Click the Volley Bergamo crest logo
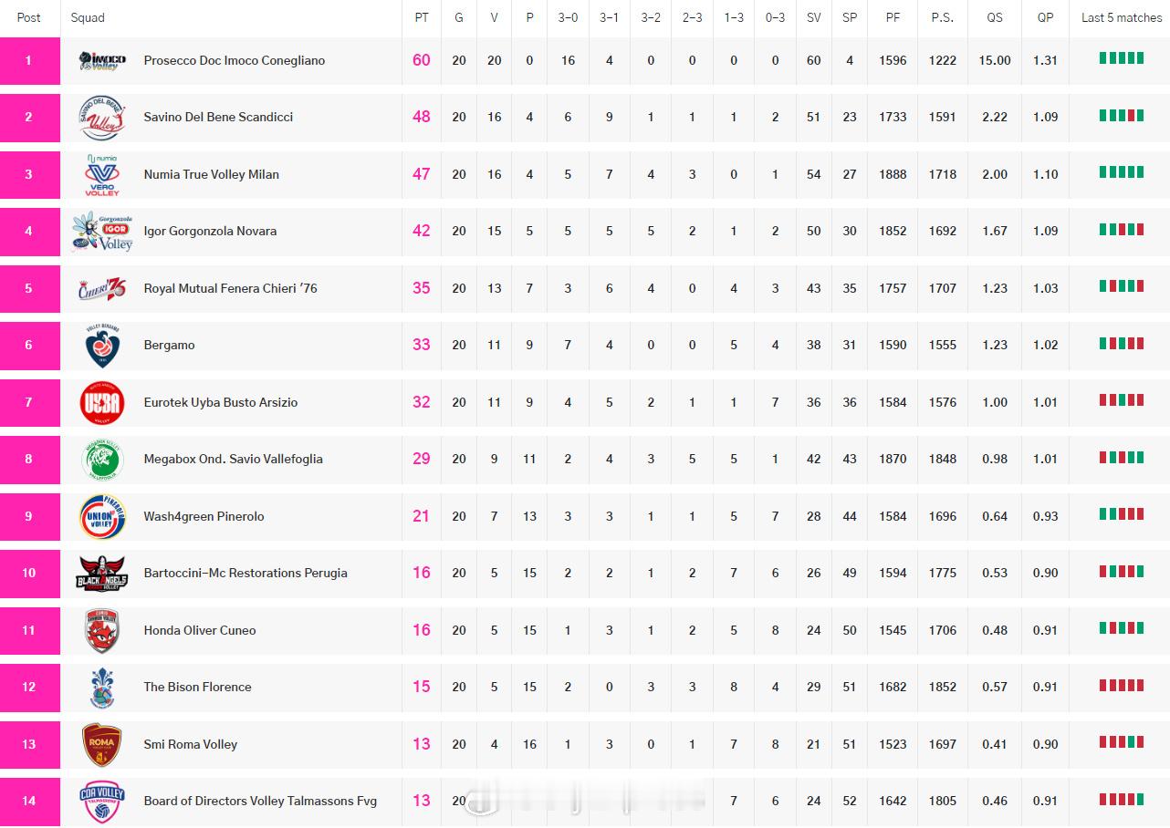Viewport: 1170px width, 828px height. pyautogui.click(x=102, y=346)
